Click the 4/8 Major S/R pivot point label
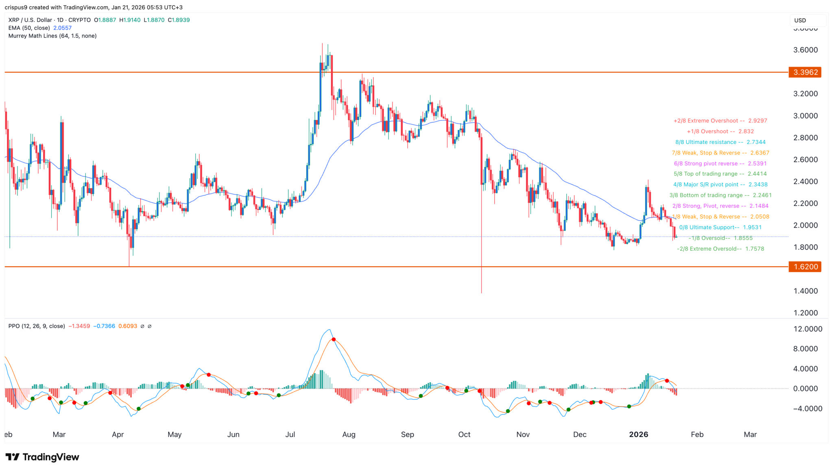This screenshot has height=471, width=833. point(720,184)
